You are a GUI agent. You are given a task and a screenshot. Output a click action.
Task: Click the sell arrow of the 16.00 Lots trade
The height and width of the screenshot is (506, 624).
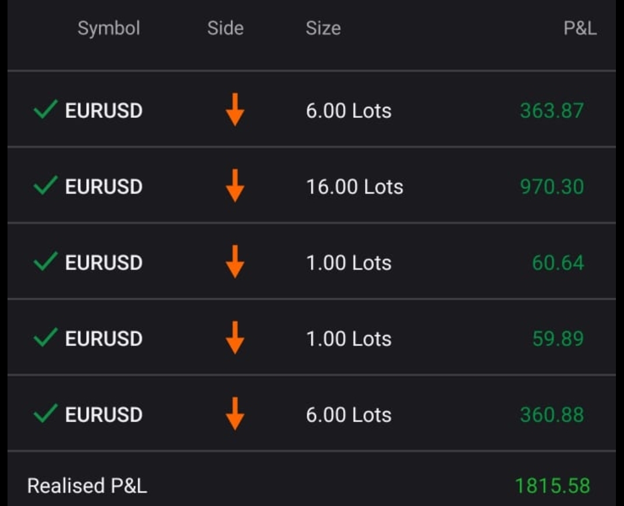click(235, 185)
